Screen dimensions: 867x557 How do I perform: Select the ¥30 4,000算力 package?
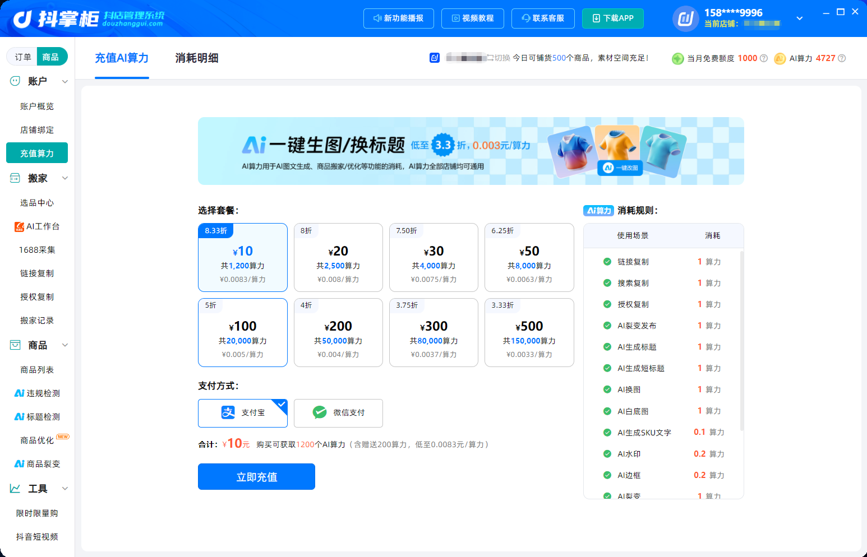pos(433,258)
